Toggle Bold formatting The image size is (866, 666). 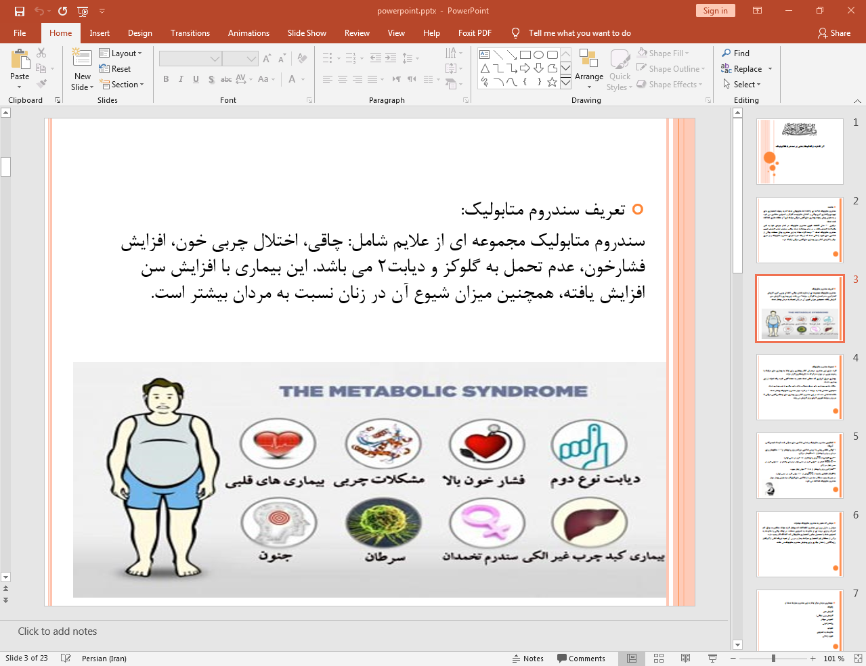pyautogui.click(x=166, y=79)
